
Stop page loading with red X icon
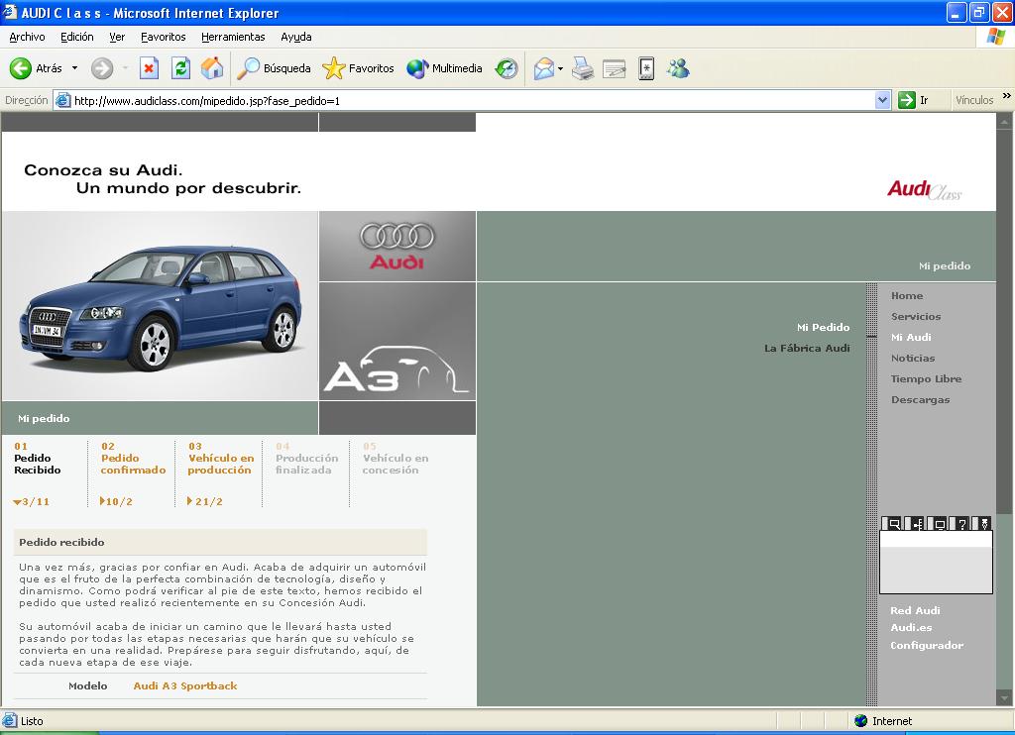tap(149, 68)
